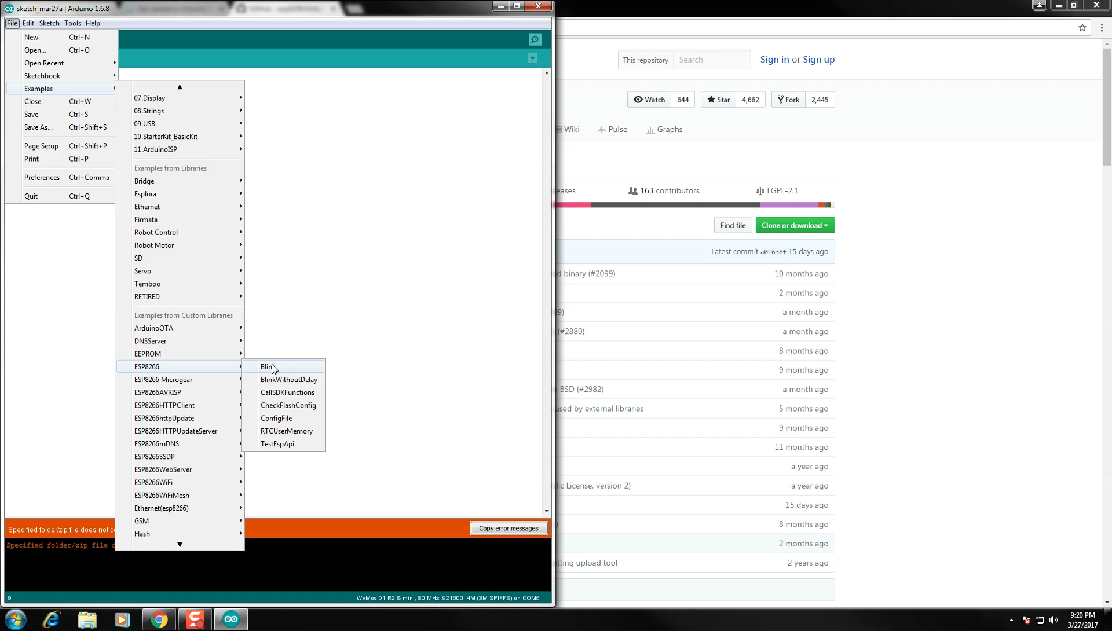Image resolution: width=1112 pixels, height=631 pixels.
Task: Click the Windows Start orb
Action: click(16, 619)
